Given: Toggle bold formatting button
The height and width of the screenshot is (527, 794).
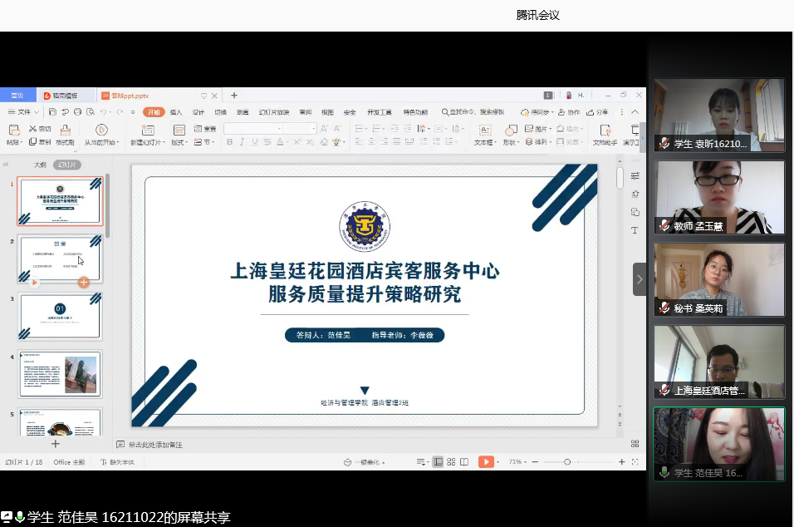Looking at the screenshot, I should 230,142.
